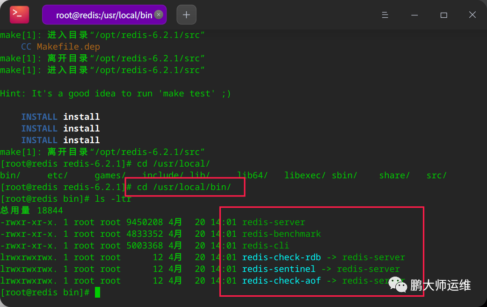Maximize the terminal window

pos(444,15)
